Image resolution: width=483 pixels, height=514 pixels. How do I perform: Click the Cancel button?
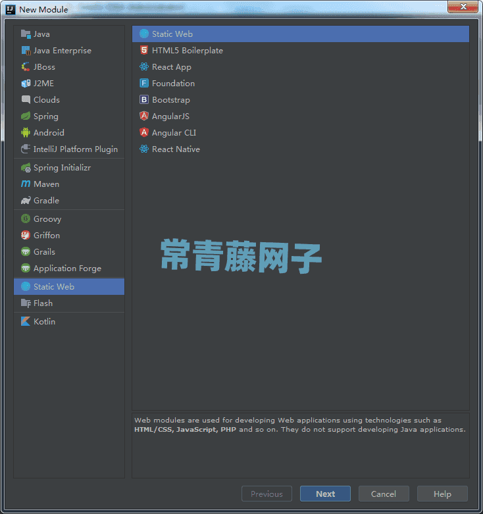[384, 494]
